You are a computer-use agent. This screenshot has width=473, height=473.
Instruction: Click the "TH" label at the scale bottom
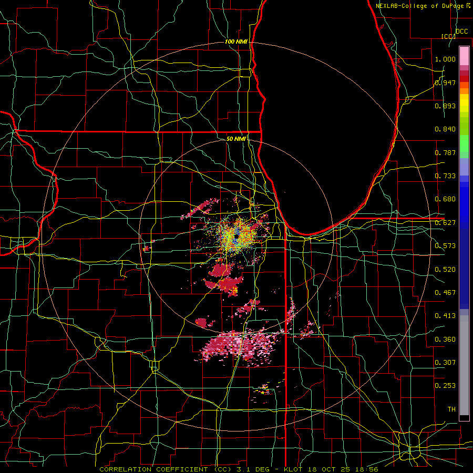pyautogui.click(x=451, y=409)
